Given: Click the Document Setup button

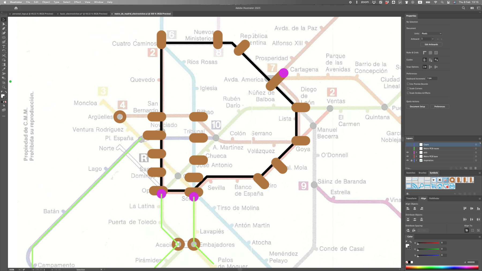Looking at the screenshot, I should 417,106.
